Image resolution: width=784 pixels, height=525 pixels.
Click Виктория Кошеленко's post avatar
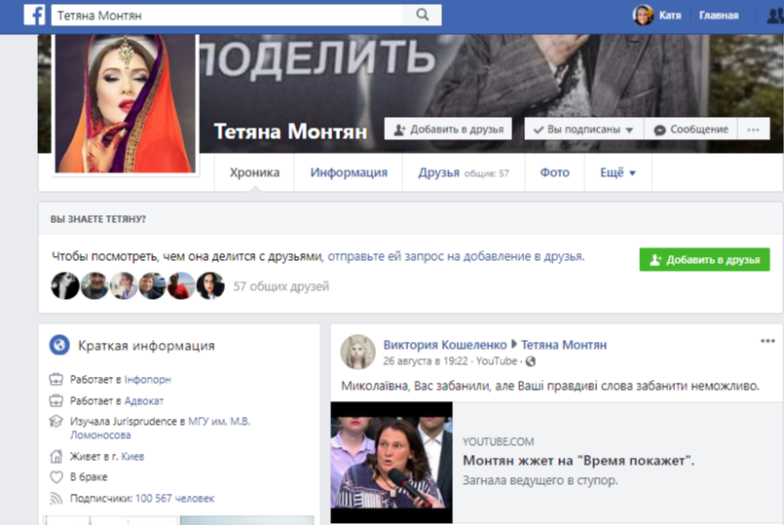click(x=357, y=352)
